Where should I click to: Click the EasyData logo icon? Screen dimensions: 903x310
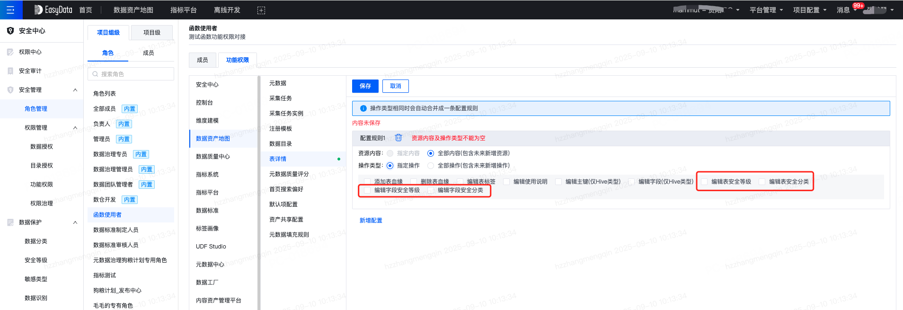pos(38,10)
